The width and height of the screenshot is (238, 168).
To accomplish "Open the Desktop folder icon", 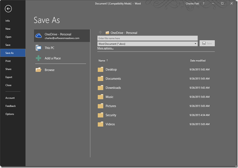I will pyautogui.click(x=101, y=69).
